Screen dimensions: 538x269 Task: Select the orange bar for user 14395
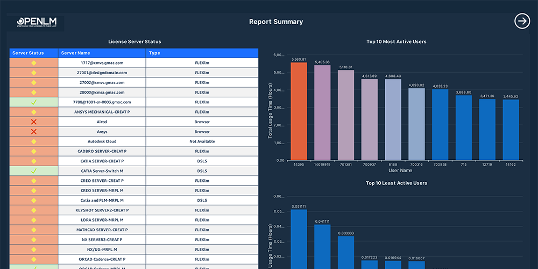click(x=299, y=111)
